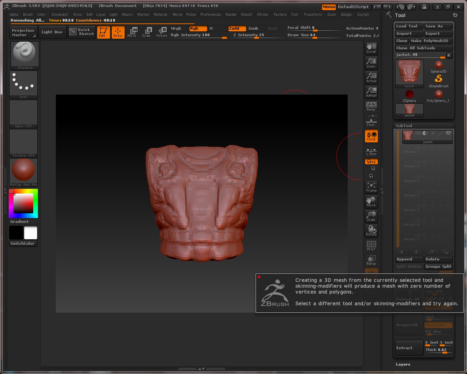Open the Zplugin menu
This screenshot has height=374, width=467.
point(346,15)
